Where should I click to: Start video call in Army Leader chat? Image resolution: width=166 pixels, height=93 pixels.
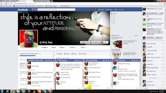tap(49, 60)
